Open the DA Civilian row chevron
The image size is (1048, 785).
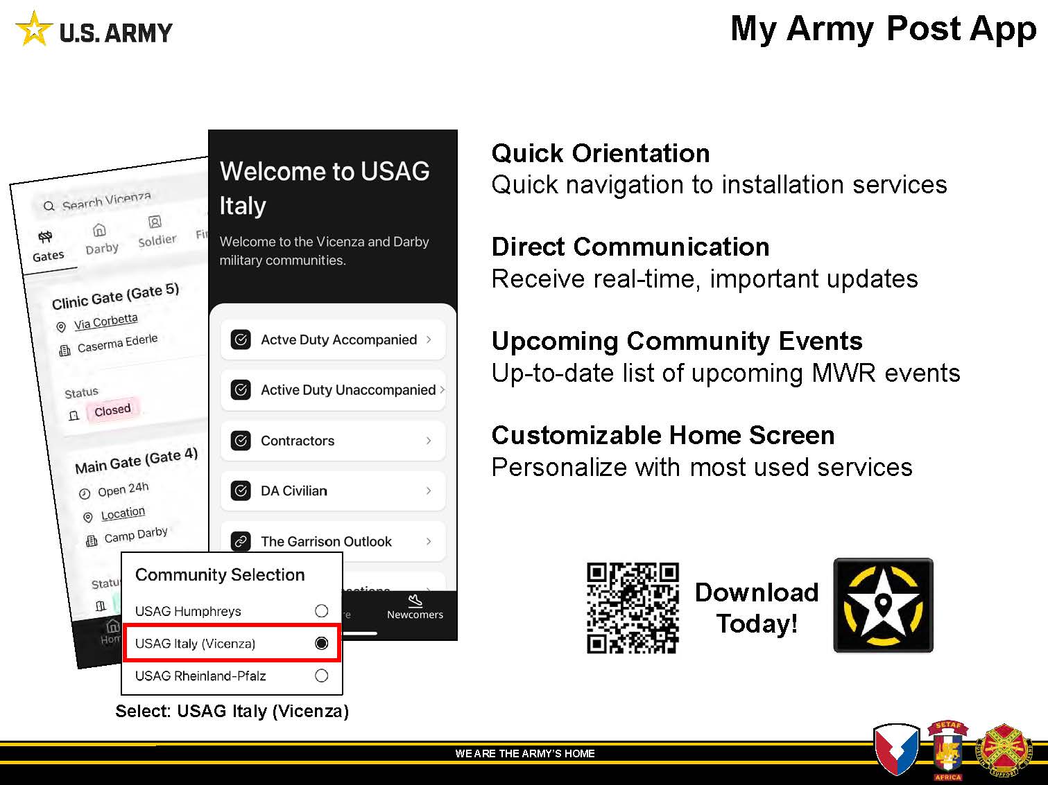coord(429,491)
